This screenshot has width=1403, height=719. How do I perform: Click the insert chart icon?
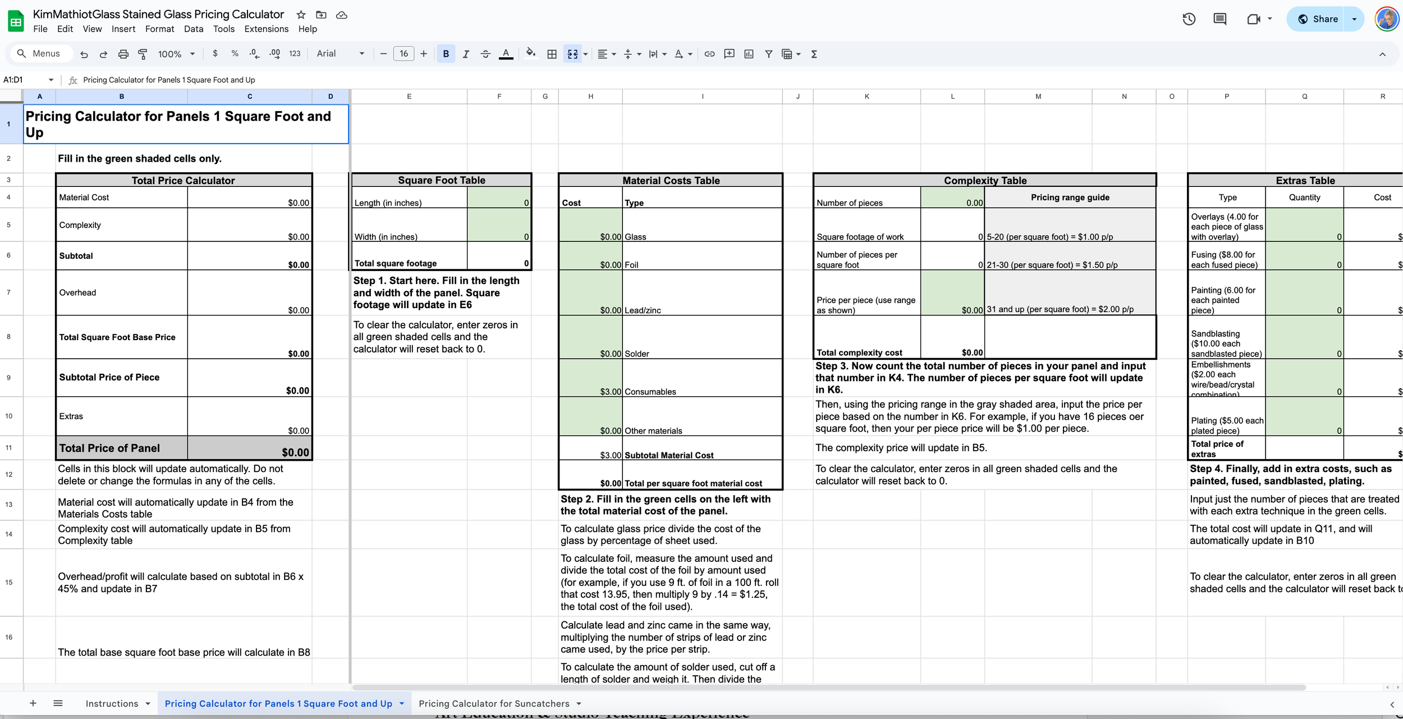(x=749, y=54)
